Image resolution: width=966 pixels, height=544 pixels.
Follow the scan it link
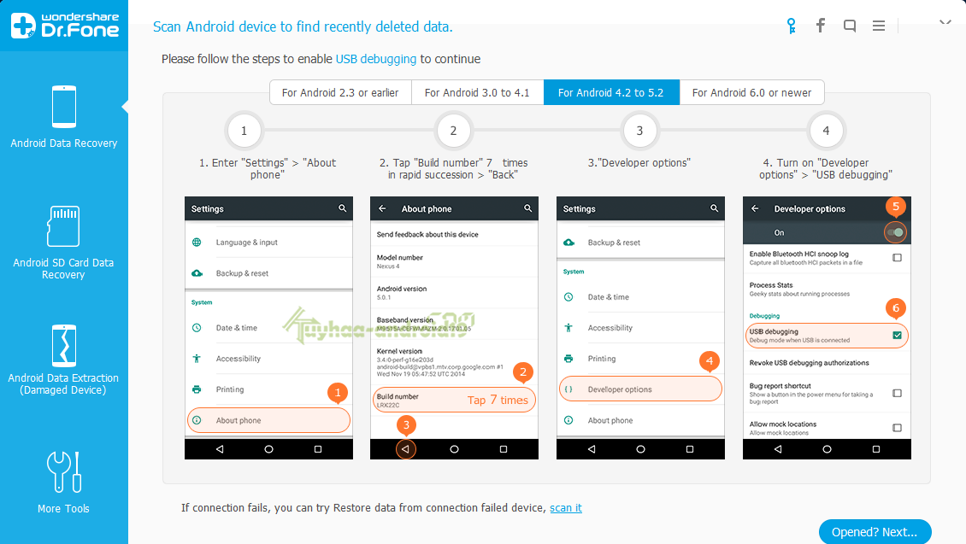point(566,507)
